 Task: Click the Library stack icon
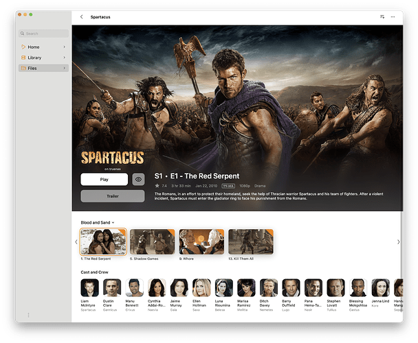[23, 58]
